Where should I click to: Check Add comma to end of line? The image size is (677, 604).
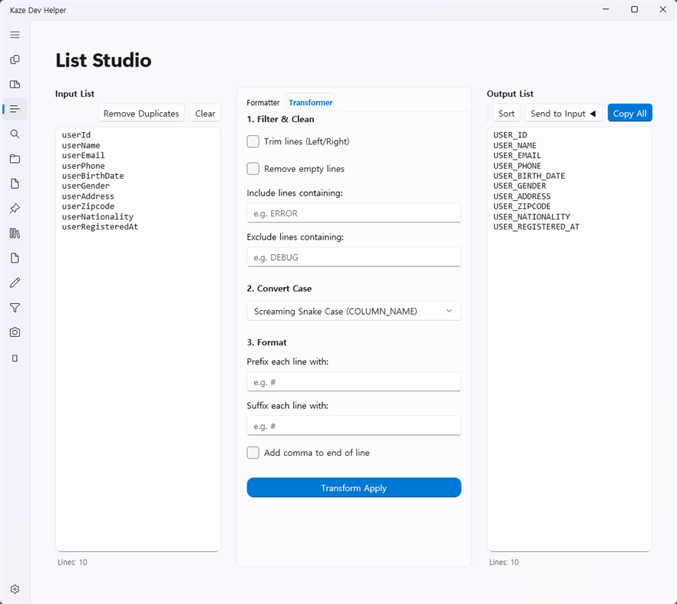pos(253,453)
